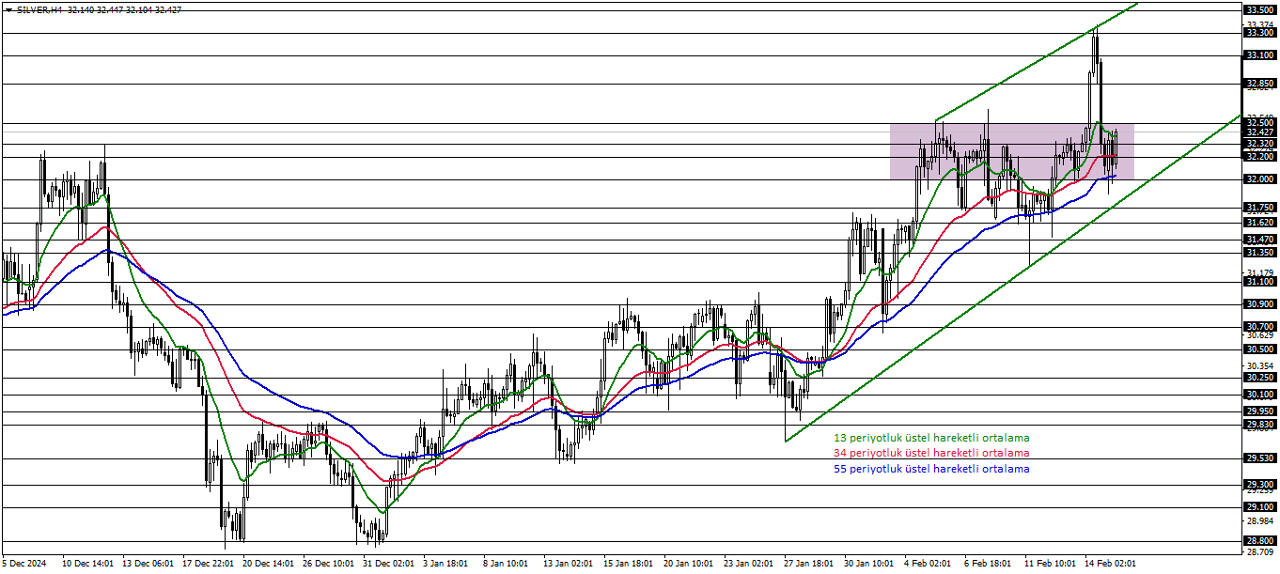This screenshot has width=1280, height=574.
Task: Click the 5 Dec 2024 date label
Action: click(24, 564)
